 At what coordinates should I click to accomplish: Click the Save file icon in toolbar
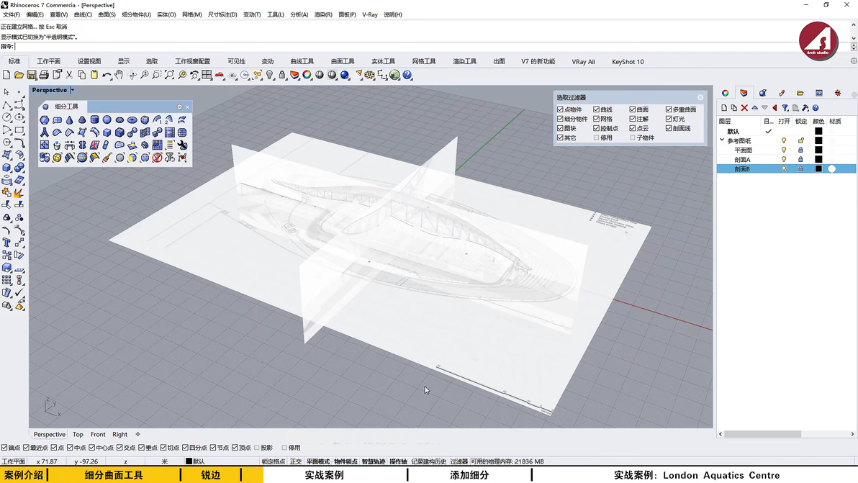(x=32, y=75)
